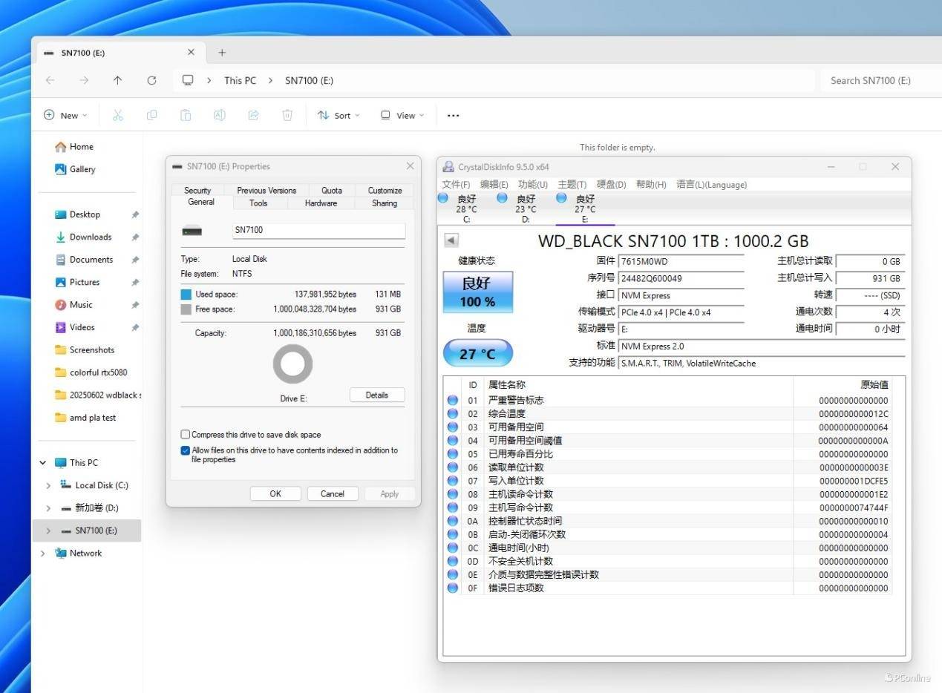Go forward using the Explorer forward arrow

[84, 80]
